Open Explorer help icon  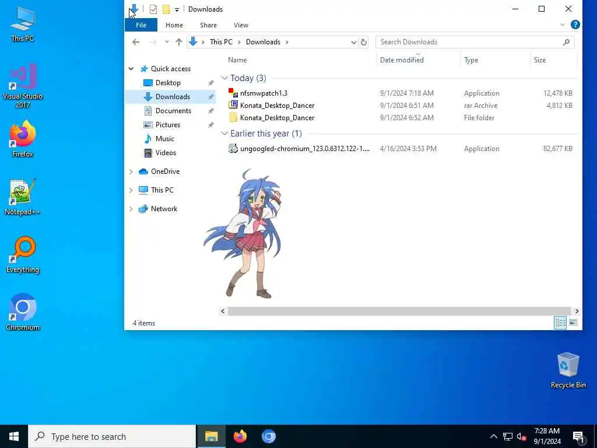[575, 24]
